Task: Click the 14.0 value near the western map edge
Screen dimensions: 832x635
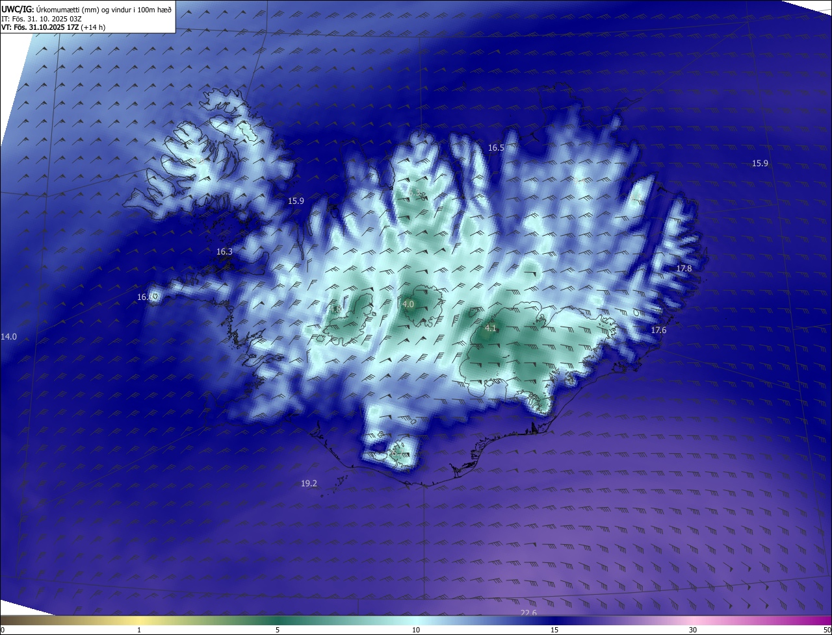Action: [x=8, y=337]
